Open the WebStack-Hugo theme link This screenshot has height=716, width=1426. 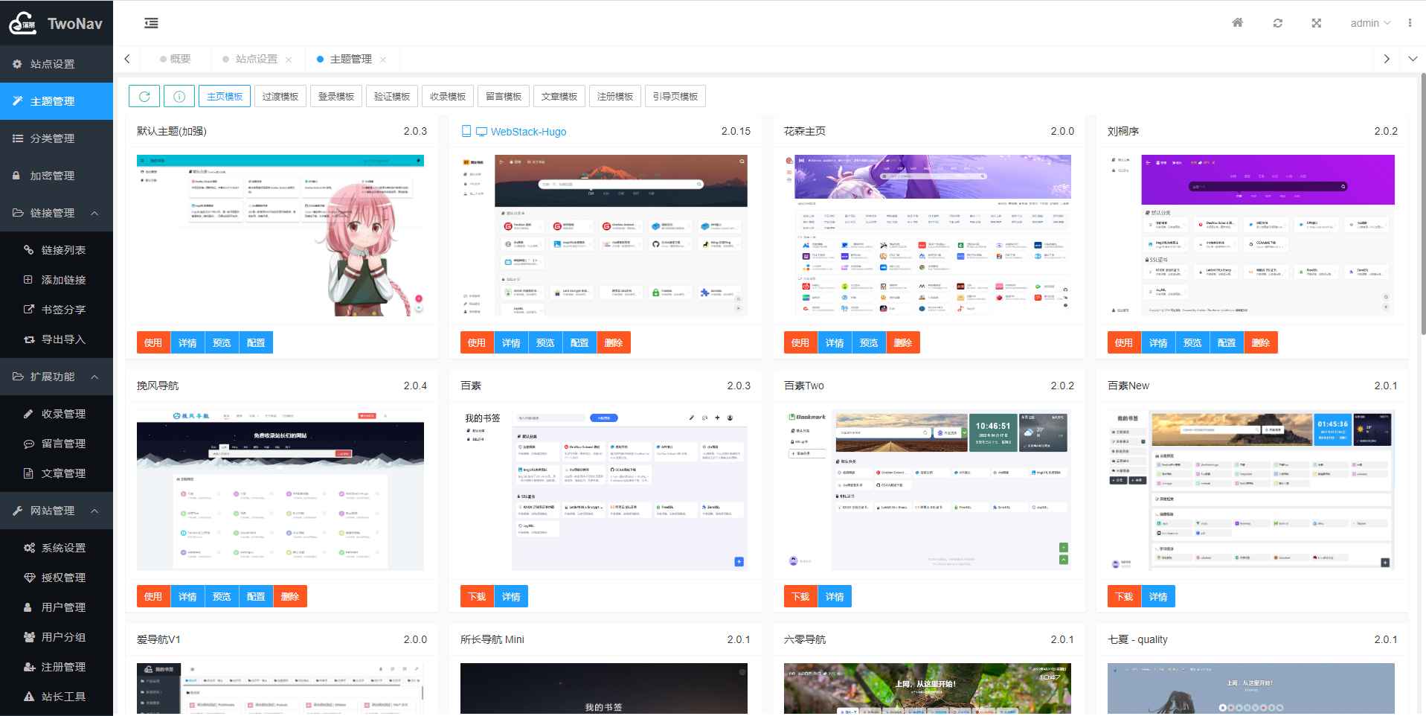coord(529,132)
